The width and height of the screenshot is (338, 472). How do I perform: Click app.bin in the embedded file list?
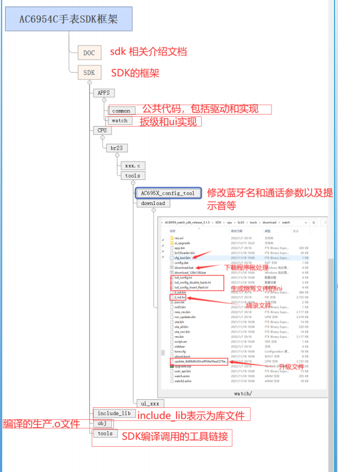pos(180,248)
